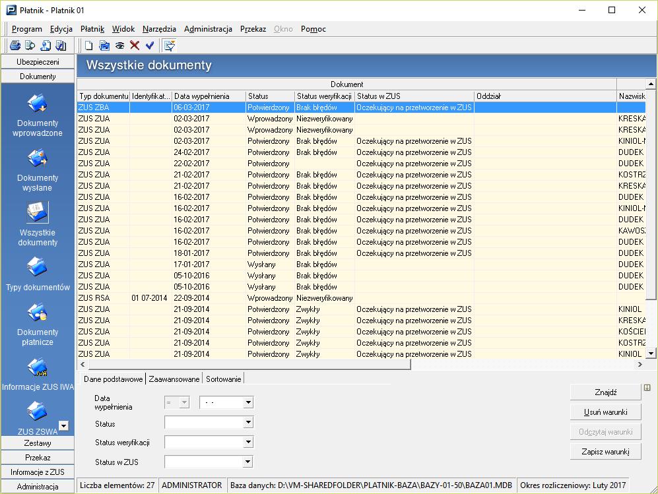
Task: Open the Dokumenty sidebar section
Action: coord(38,77)
